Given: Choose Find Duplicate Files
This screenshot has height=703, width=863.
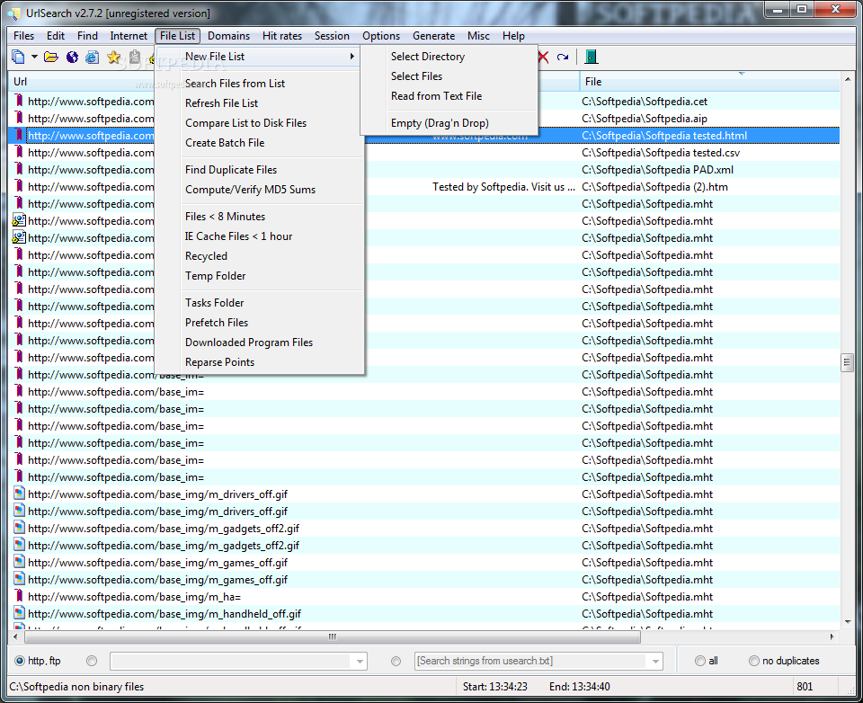Looking at the screenshot, I should 259,170.
